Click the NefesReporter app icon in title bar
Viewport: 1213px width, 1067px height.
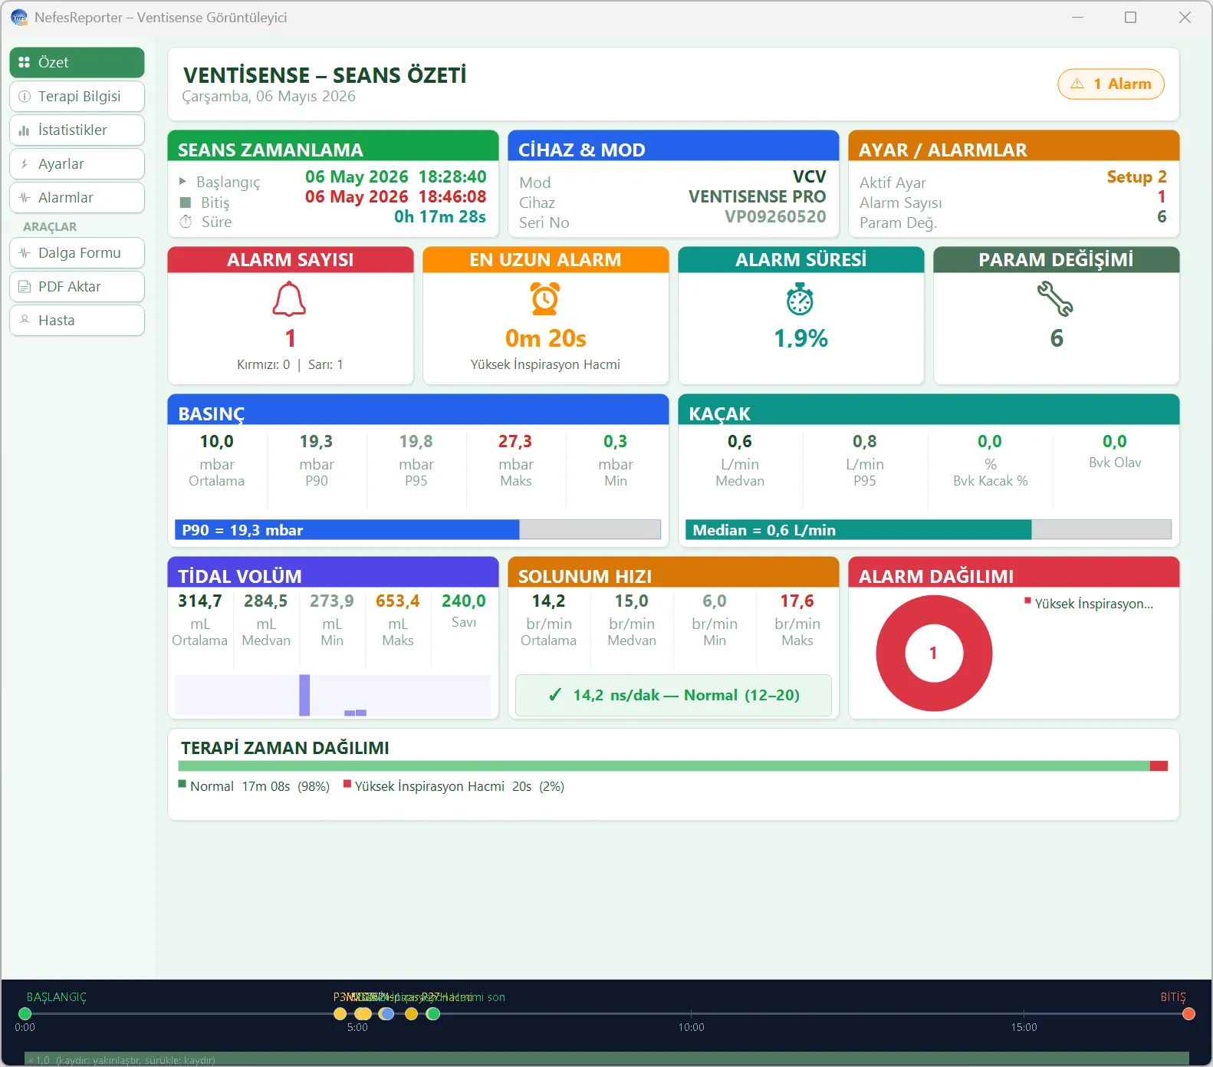(x=18, y=17)
